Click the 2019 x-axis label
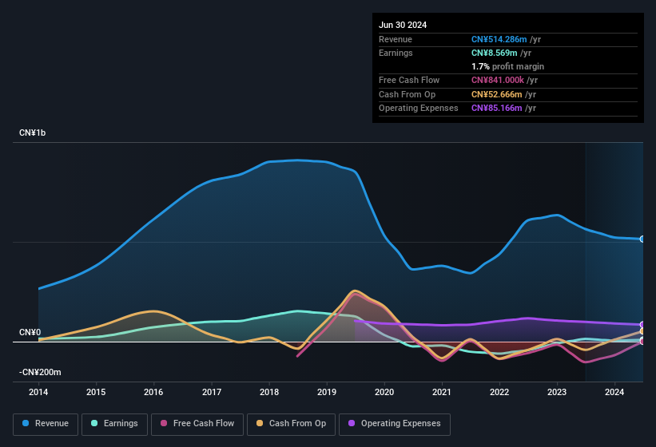The image size is (656, 447). [x=327, y=392]
